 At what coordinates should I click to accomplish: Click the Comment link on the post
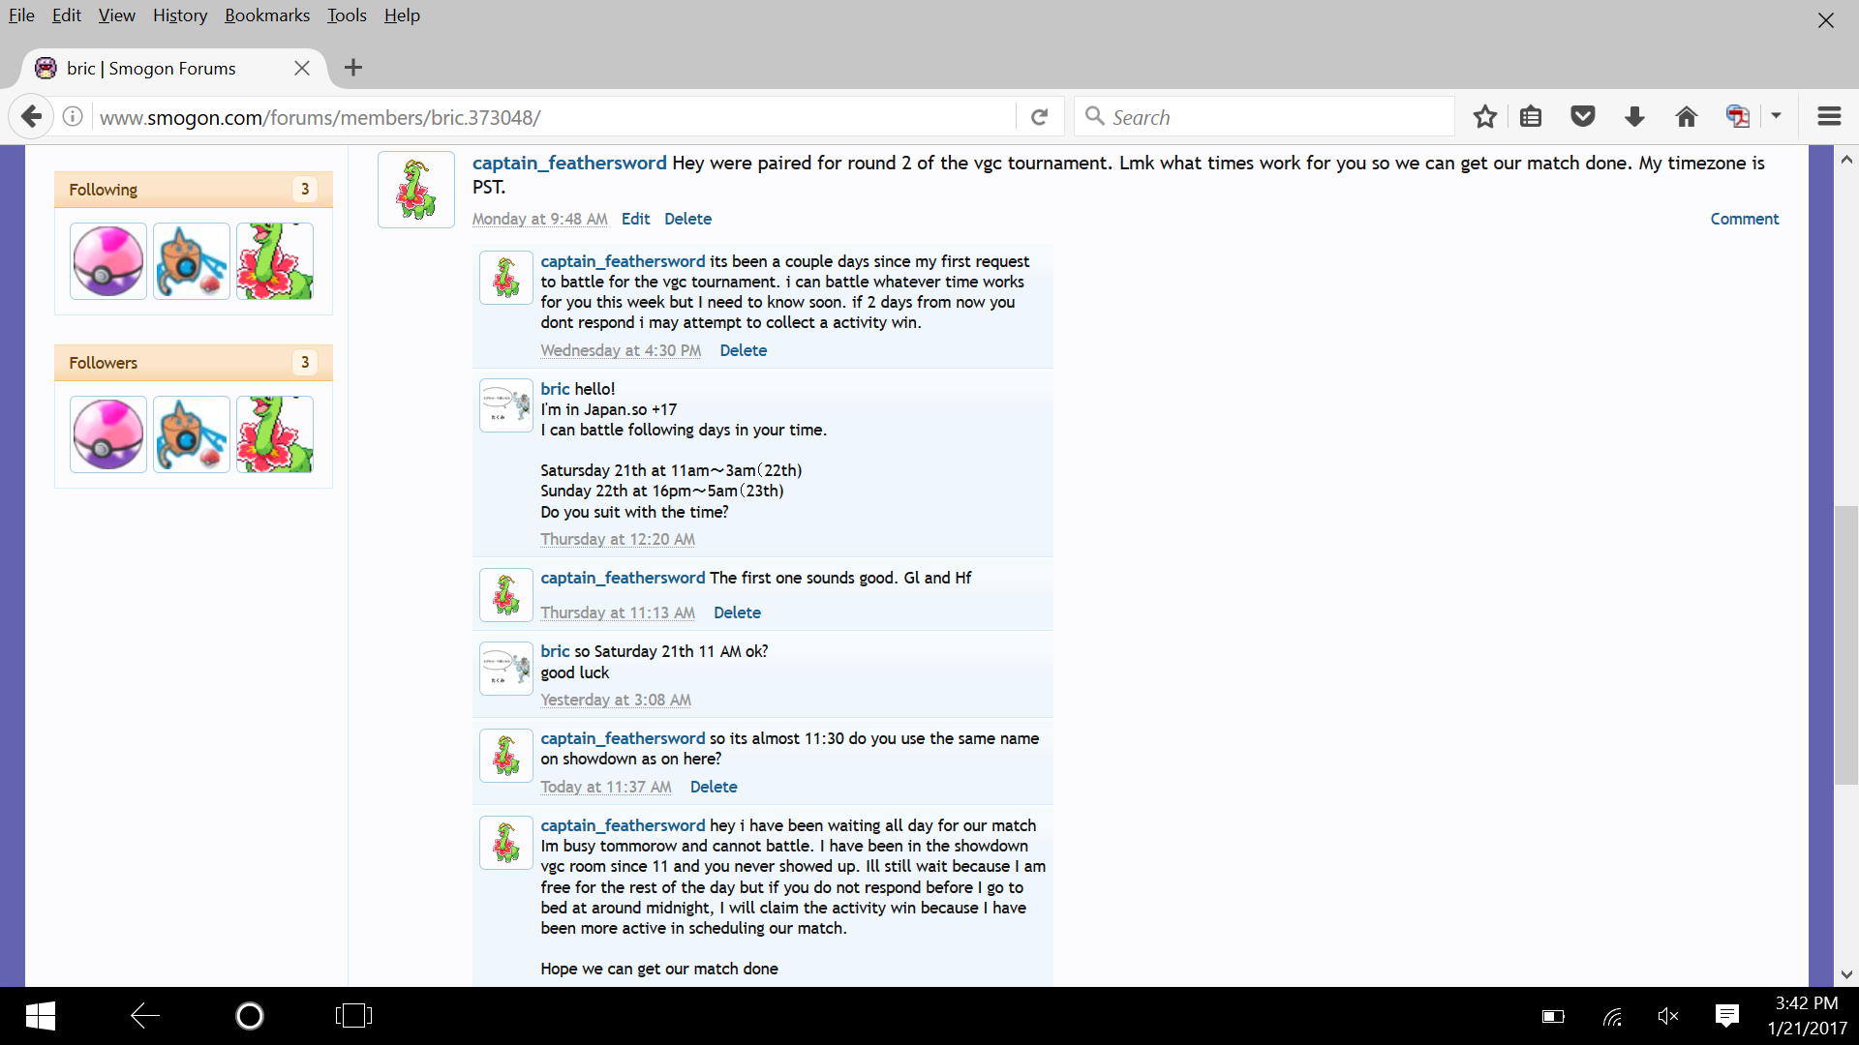[x=1744, y=219]
